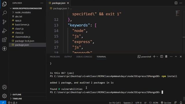Open the Extensions view

tap(4, 40)
